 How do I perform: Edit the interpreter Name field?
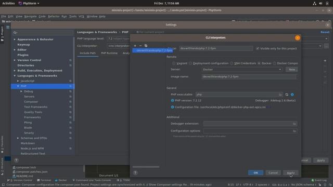coord(216,48)
